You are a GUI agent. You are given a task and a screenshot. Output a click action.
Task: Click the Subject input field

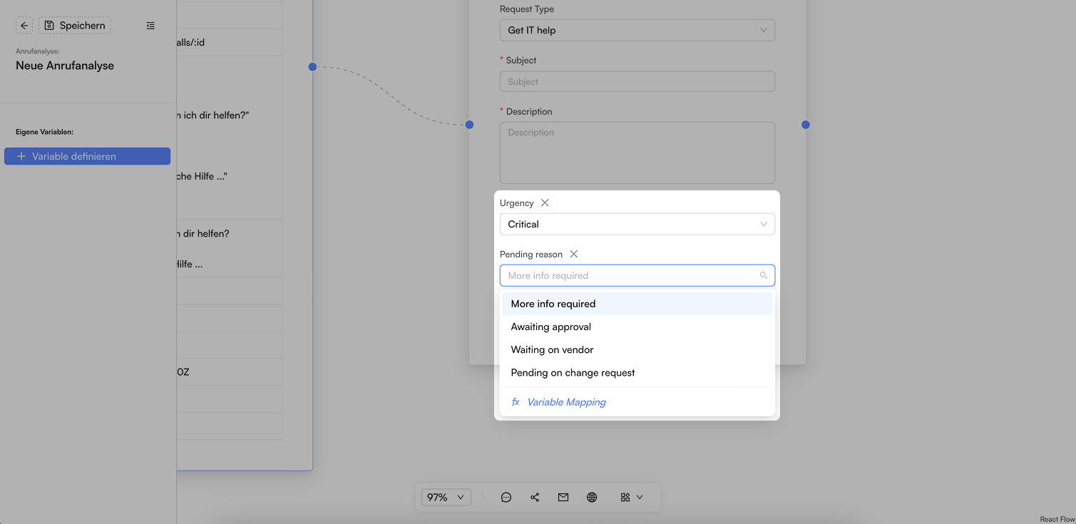click(637, 81)
